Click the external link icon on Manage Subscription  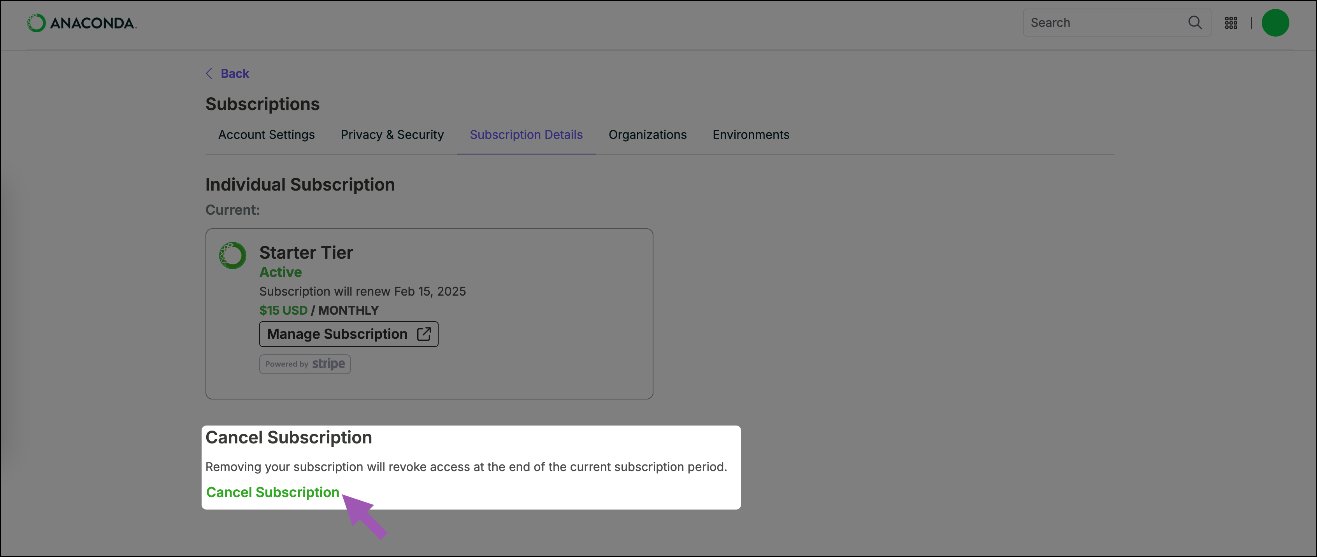(x=424, y=334)
